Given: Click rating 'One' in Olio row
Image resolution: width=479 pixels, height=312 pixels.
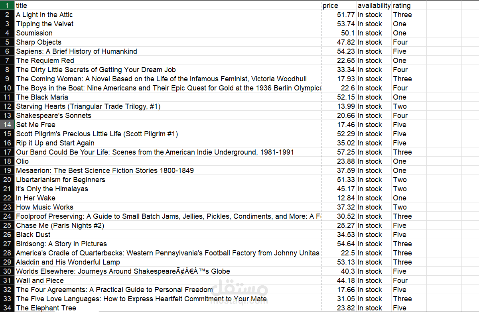Looking at the screenshot, I should point(409,161).
